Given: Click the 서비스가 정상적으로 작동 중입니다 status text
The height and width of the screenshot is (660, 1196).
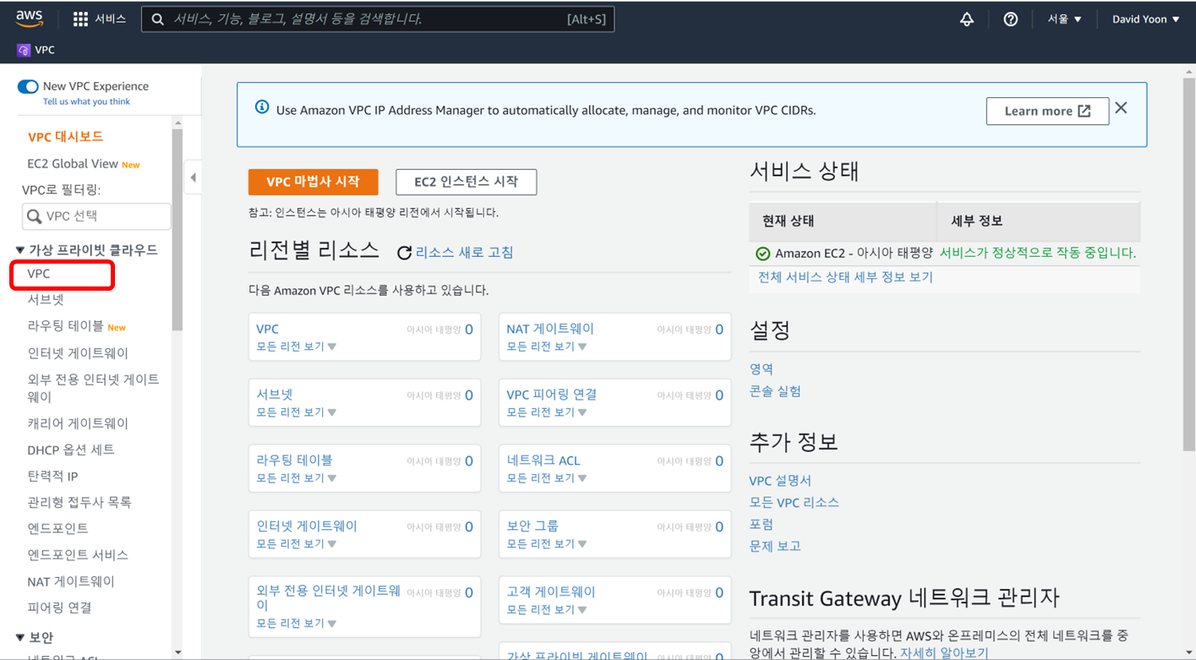Looking at the screenshot, I should 1038,253.
